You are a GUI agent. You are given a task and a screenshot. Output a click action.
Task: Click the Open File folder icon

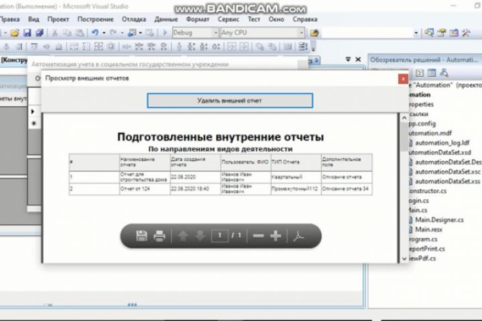pyautogui.click(x=15, y=33)
